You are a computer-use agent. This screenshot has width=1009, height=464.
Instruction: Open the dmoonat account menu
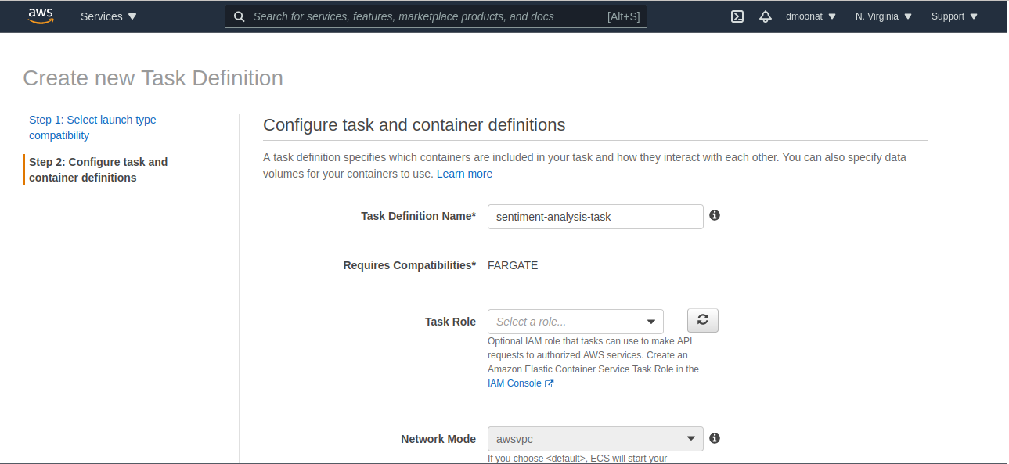[811, 16]
